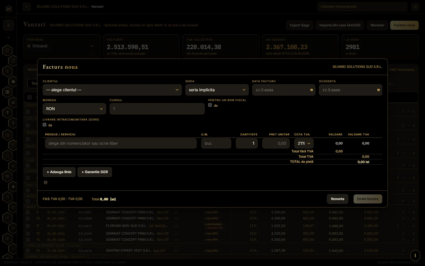This screenshot has height=266, width=425.
Task: Click the floating exclamation button bottom right
Action: click(x=415, y=256)
